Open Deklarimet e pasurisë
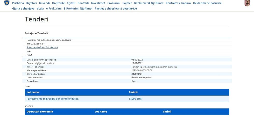 pyautogui.click(x=207, y=3)
